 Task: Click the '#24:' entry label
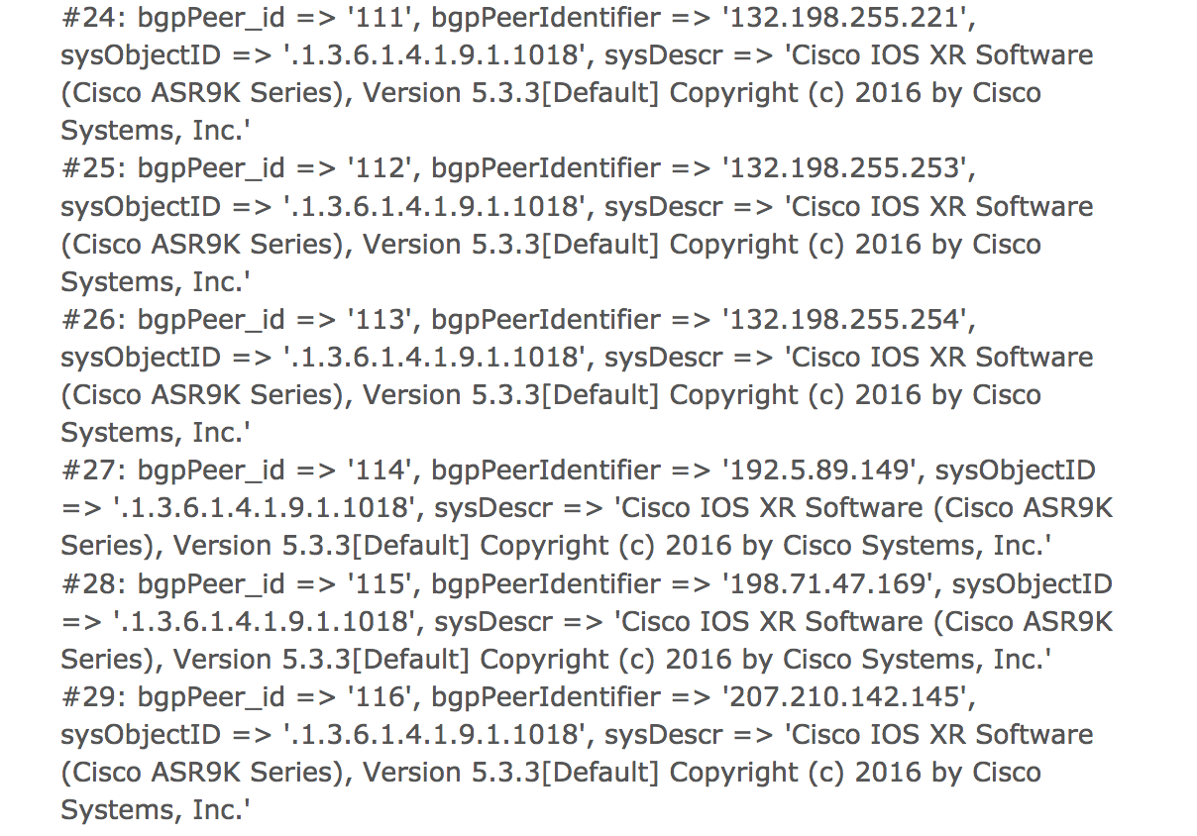(x=94, y=17)
